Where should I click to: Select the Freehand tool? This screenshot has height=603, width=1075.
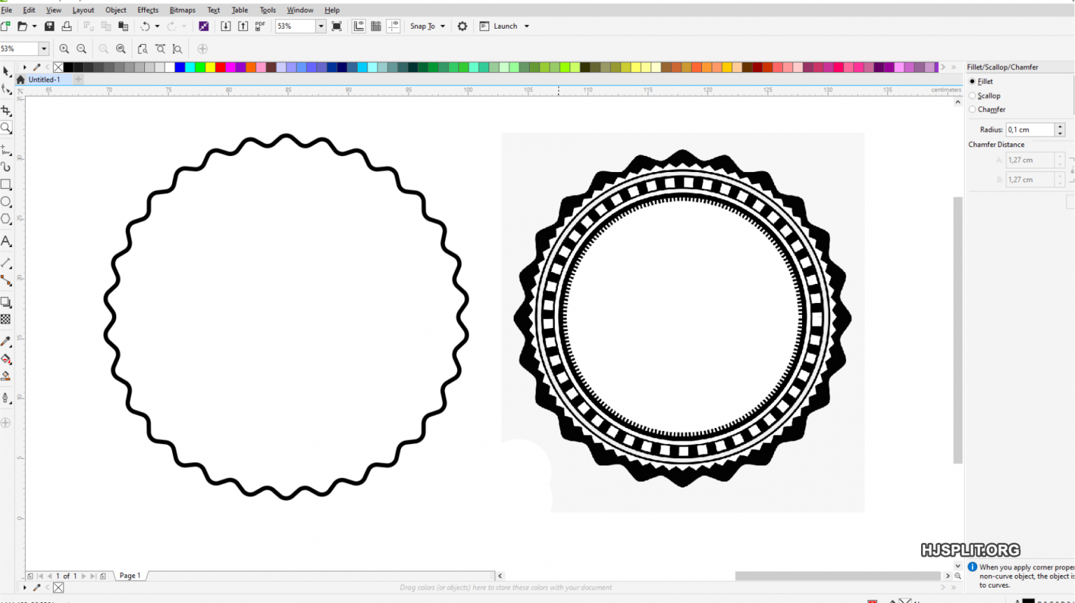pyautogui.click(x=6, y=150)
